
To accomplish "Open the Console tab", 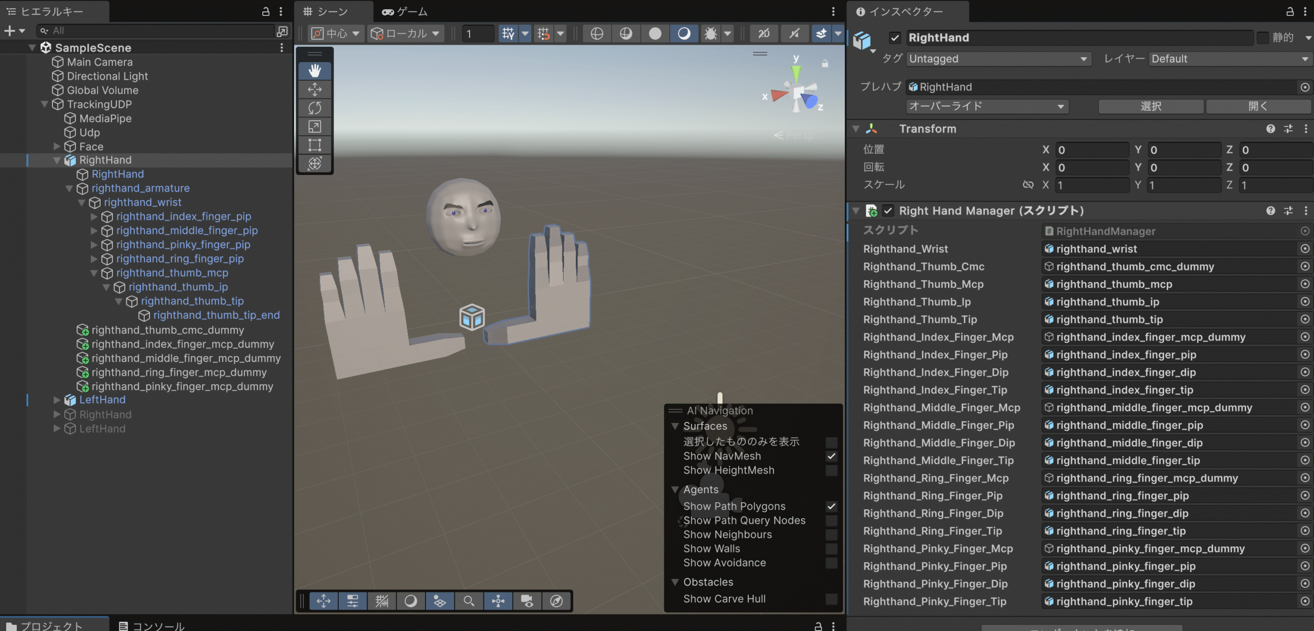I will (151, 625).
